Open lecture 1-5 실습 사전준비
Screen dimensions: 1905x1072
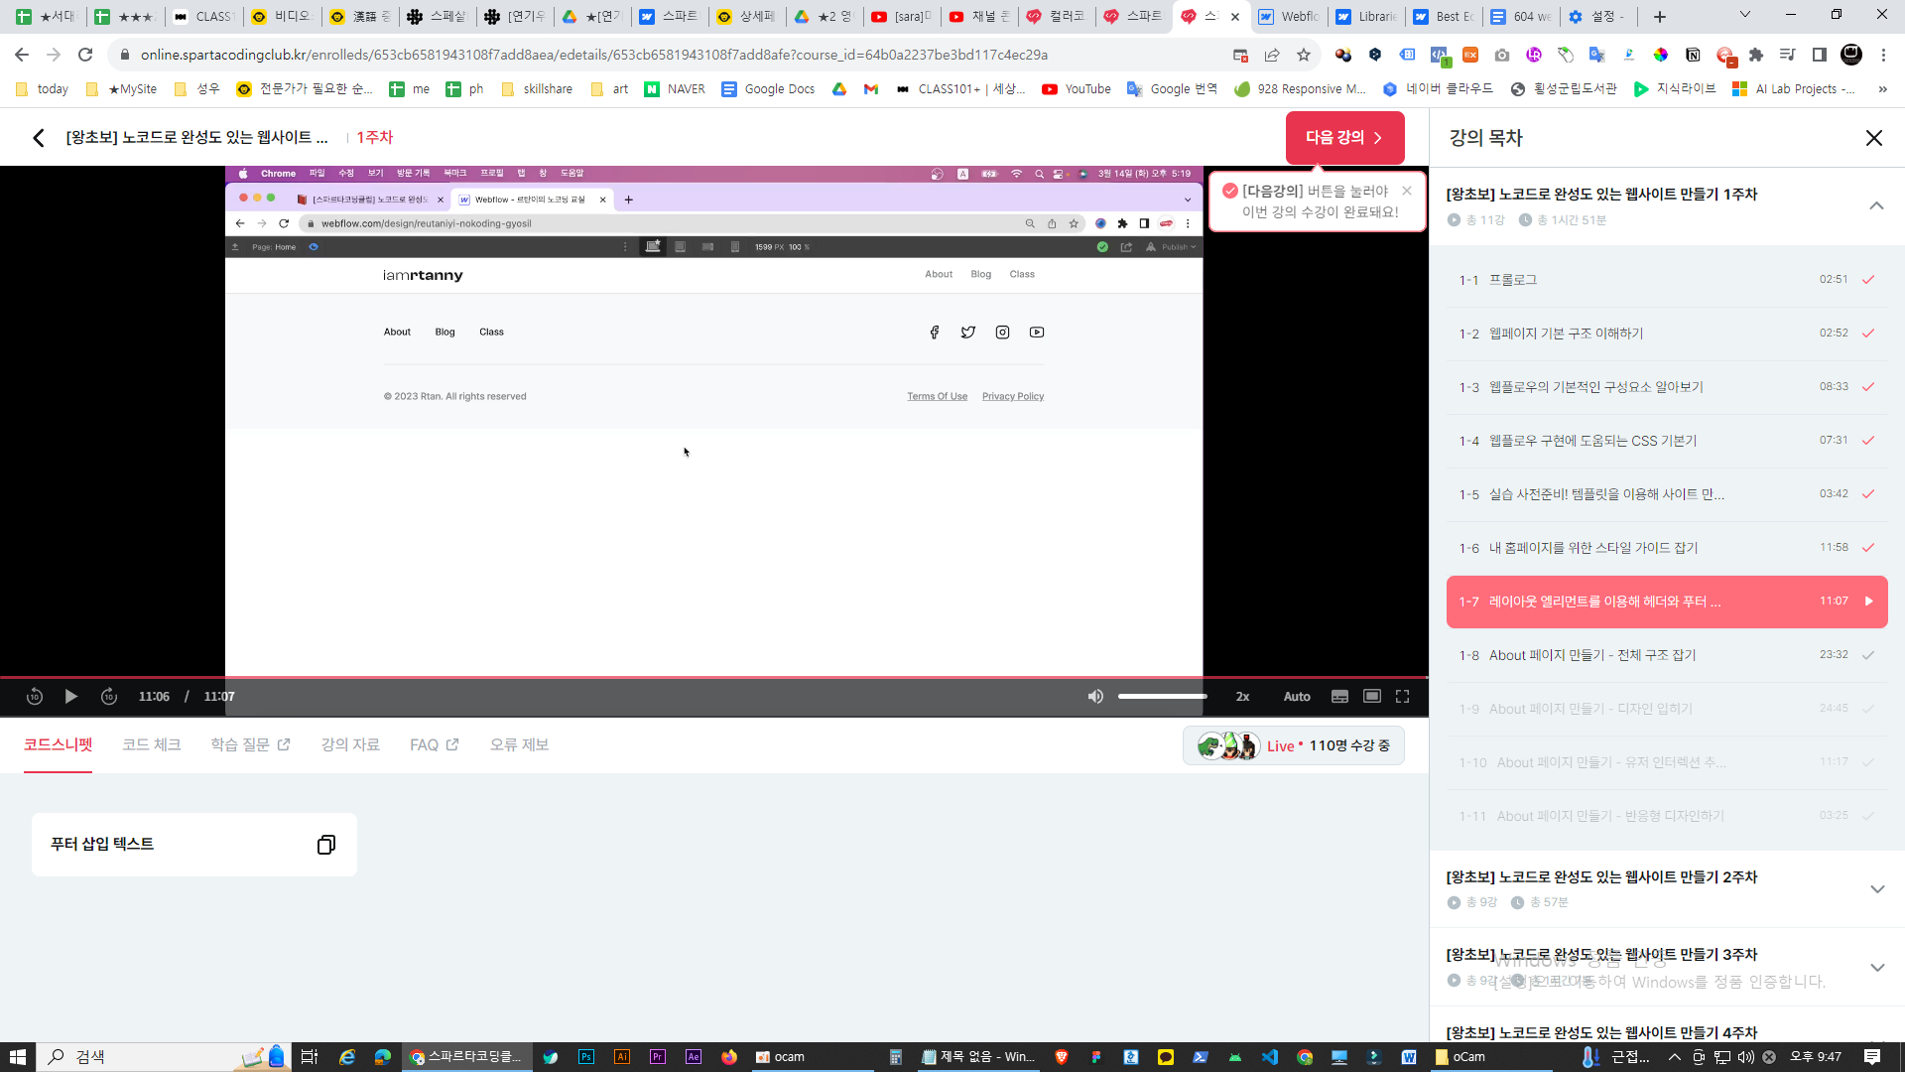pos(1667,494)
